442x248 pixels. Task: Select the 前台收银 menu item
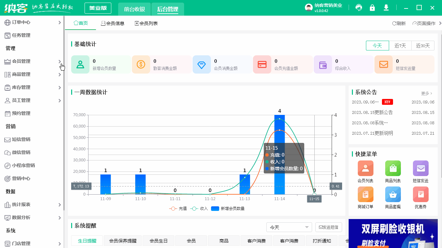point(134,9)
